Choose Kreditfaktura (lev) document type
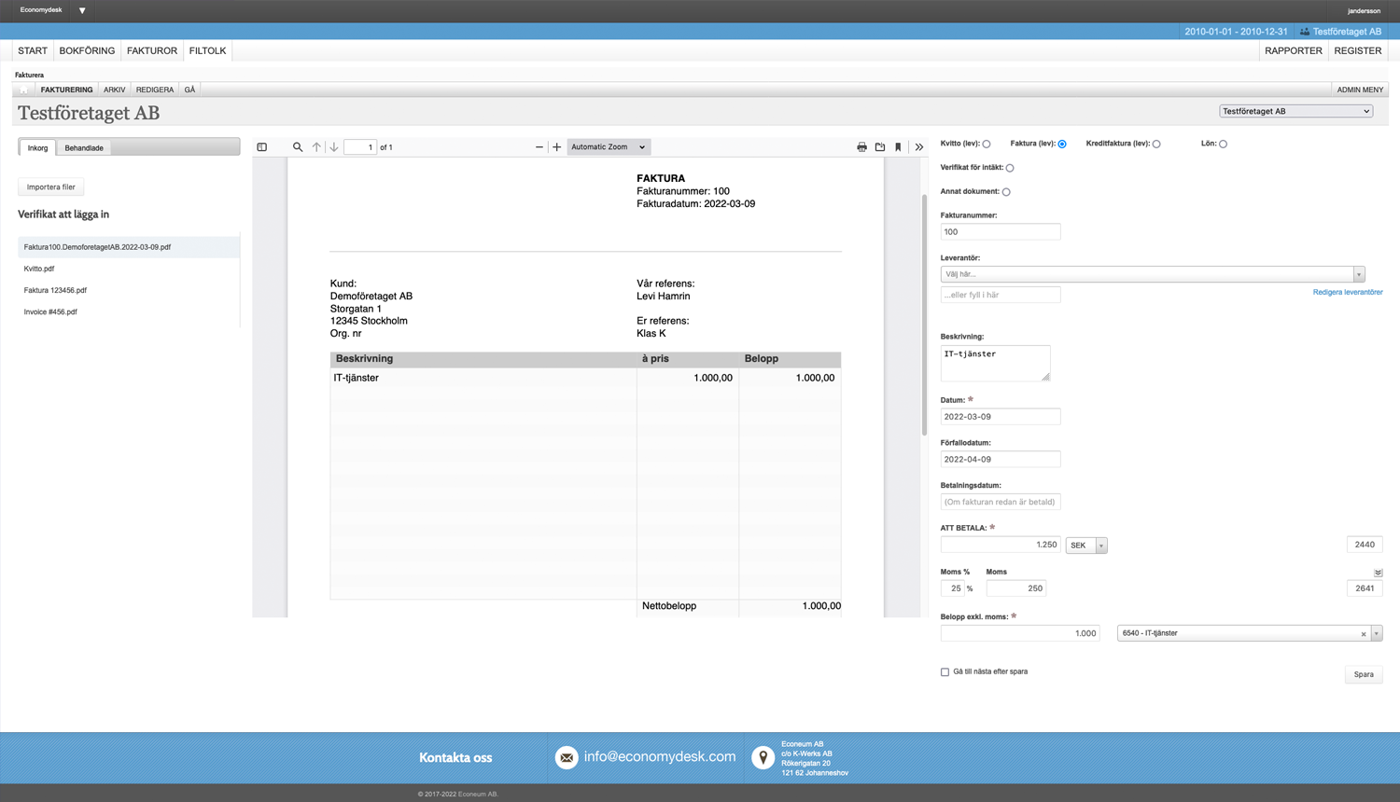Screen dimensions: 1400x802 point(1156,145)
